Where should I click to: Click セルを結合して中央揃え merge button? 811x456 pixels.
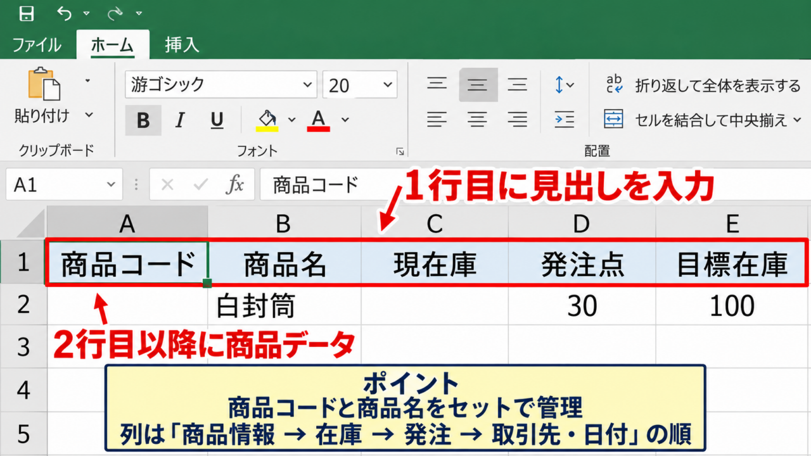pos(703,119)
